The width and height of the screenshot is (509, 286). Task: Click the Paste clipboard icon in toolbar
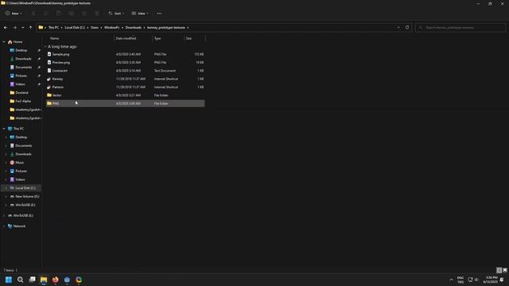58,14
